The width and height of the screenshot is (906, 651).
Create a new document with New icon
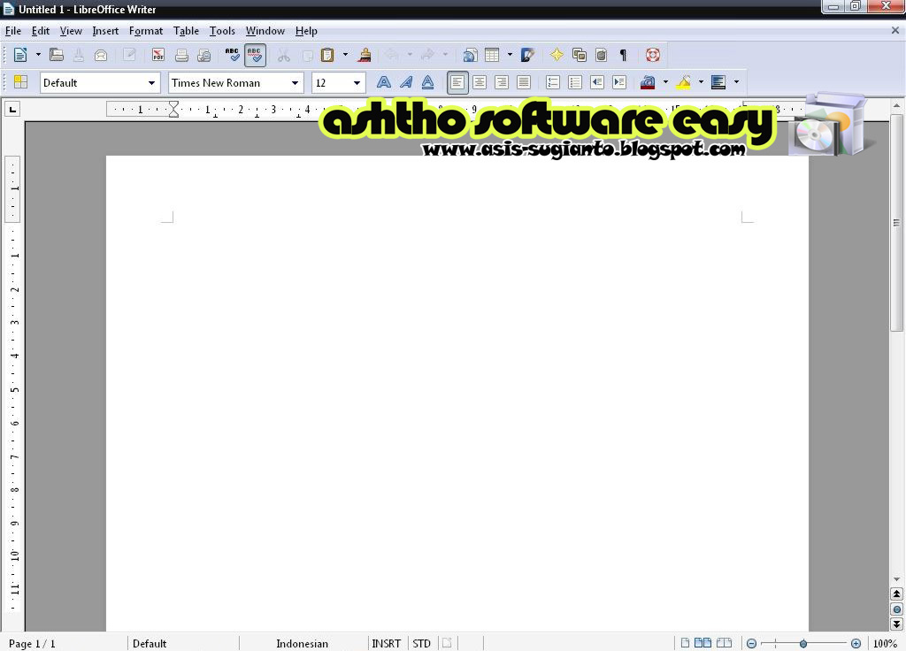pyautogui.click(x=20, y=55)
